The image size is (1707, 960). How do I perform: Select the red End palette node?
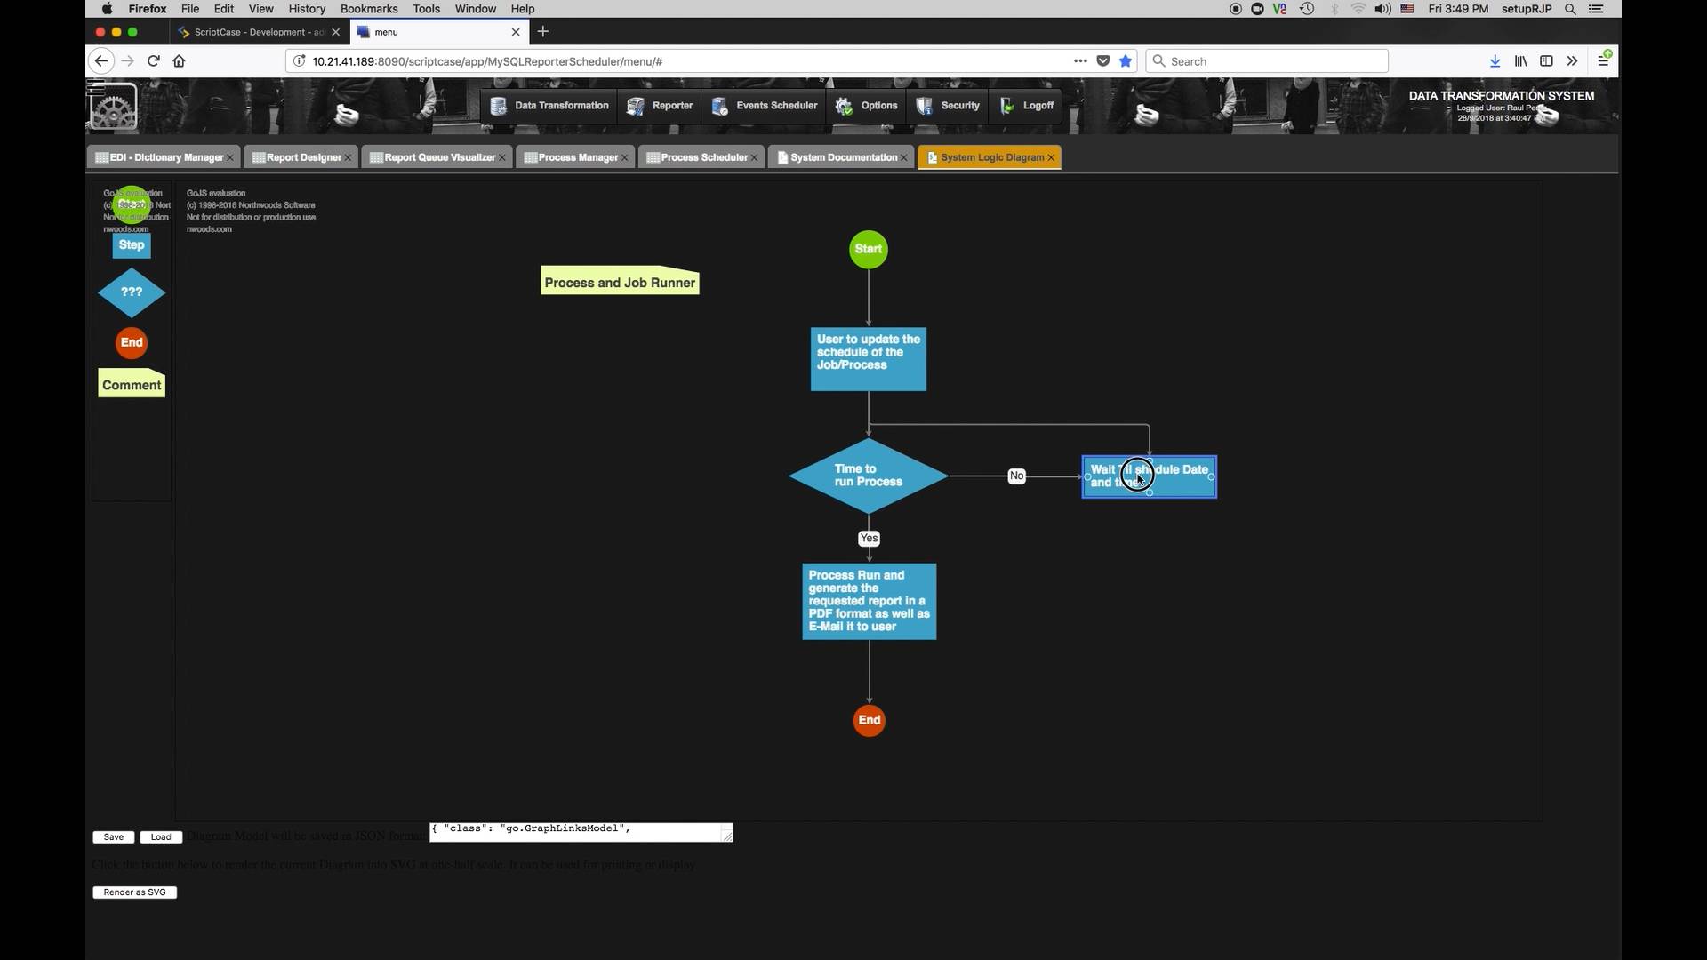pyautogui.click(x=132, y=343)
